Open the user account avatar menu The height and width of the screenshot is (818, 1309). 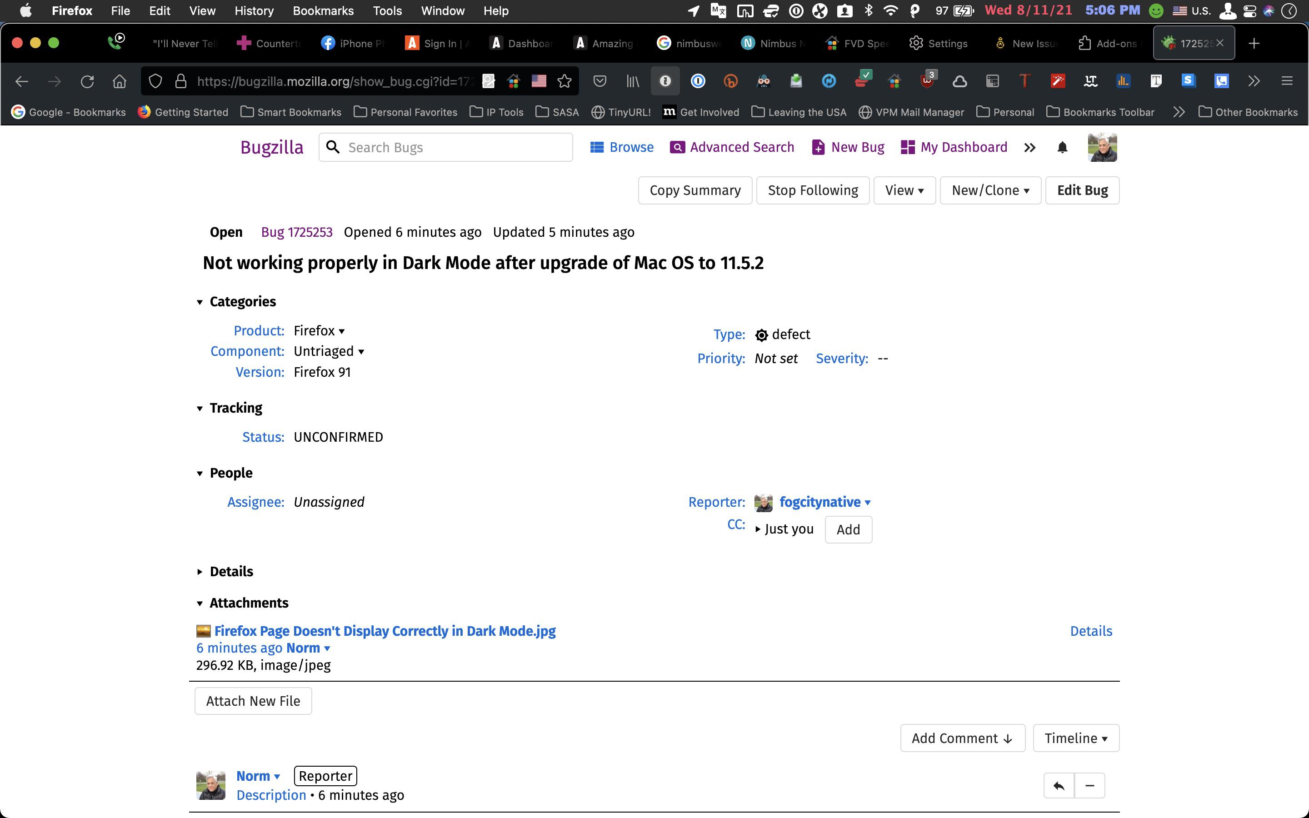coord(1102,147)
